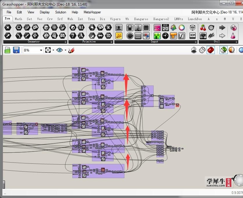Switch to wireframe preview mode
The image size is (243, 198).
202,50
